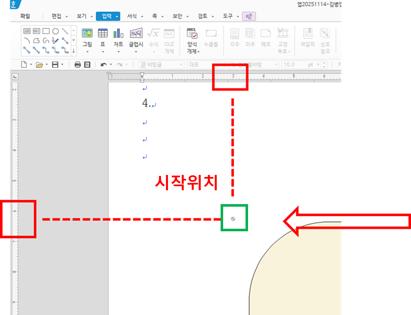Open the pt unit dropdown arrow
Screen dimensions: 411x315
318,65
